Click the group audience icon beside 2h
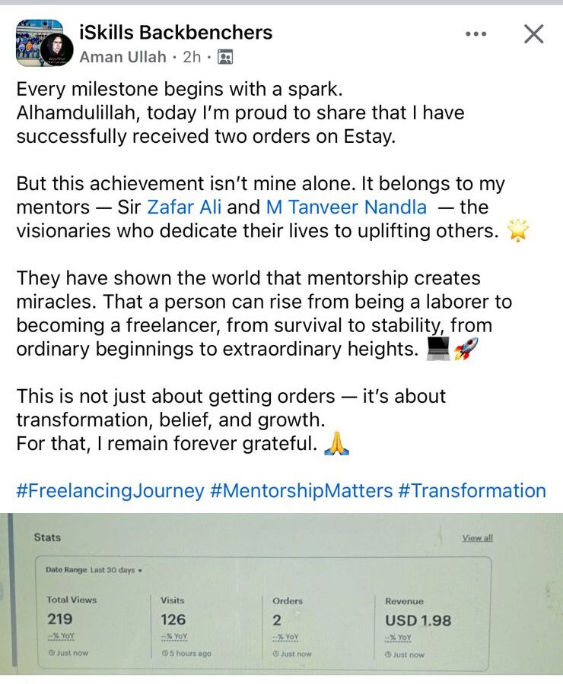Viewport: 563px width, 684px height. (224, 57)
